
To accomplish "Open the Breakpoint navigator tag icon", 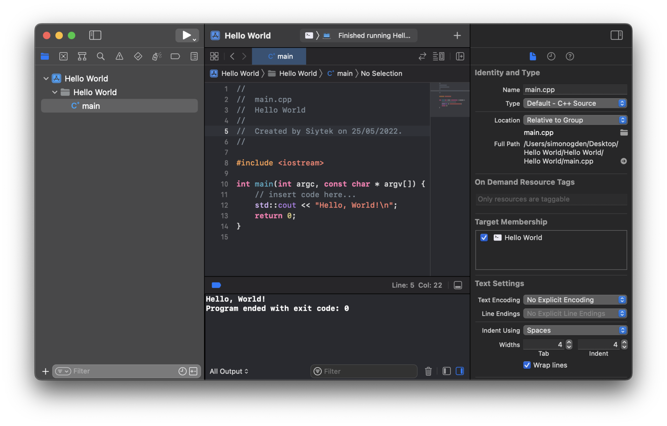I will [175, 56].
